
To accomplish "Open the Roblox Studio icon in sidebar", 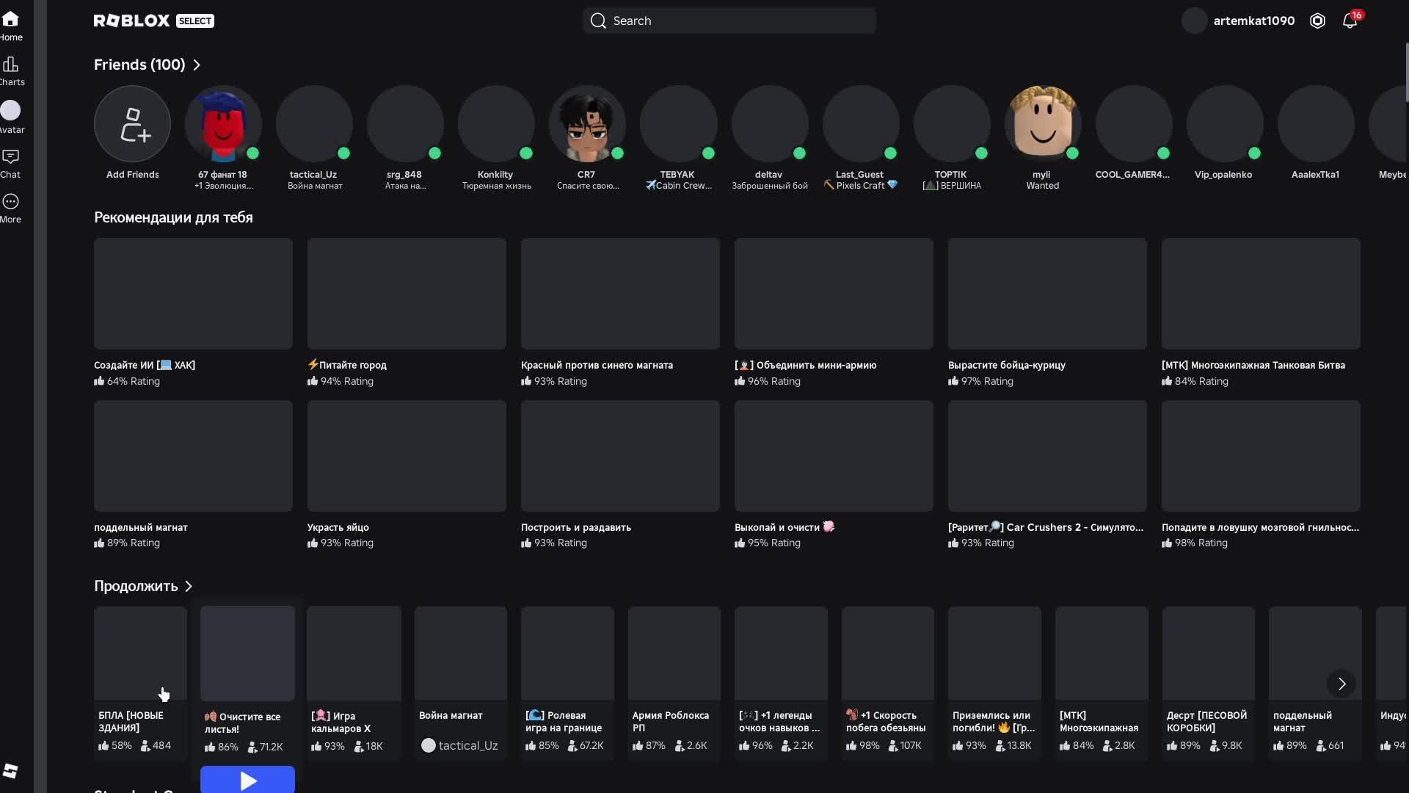I will pos(10,770).
